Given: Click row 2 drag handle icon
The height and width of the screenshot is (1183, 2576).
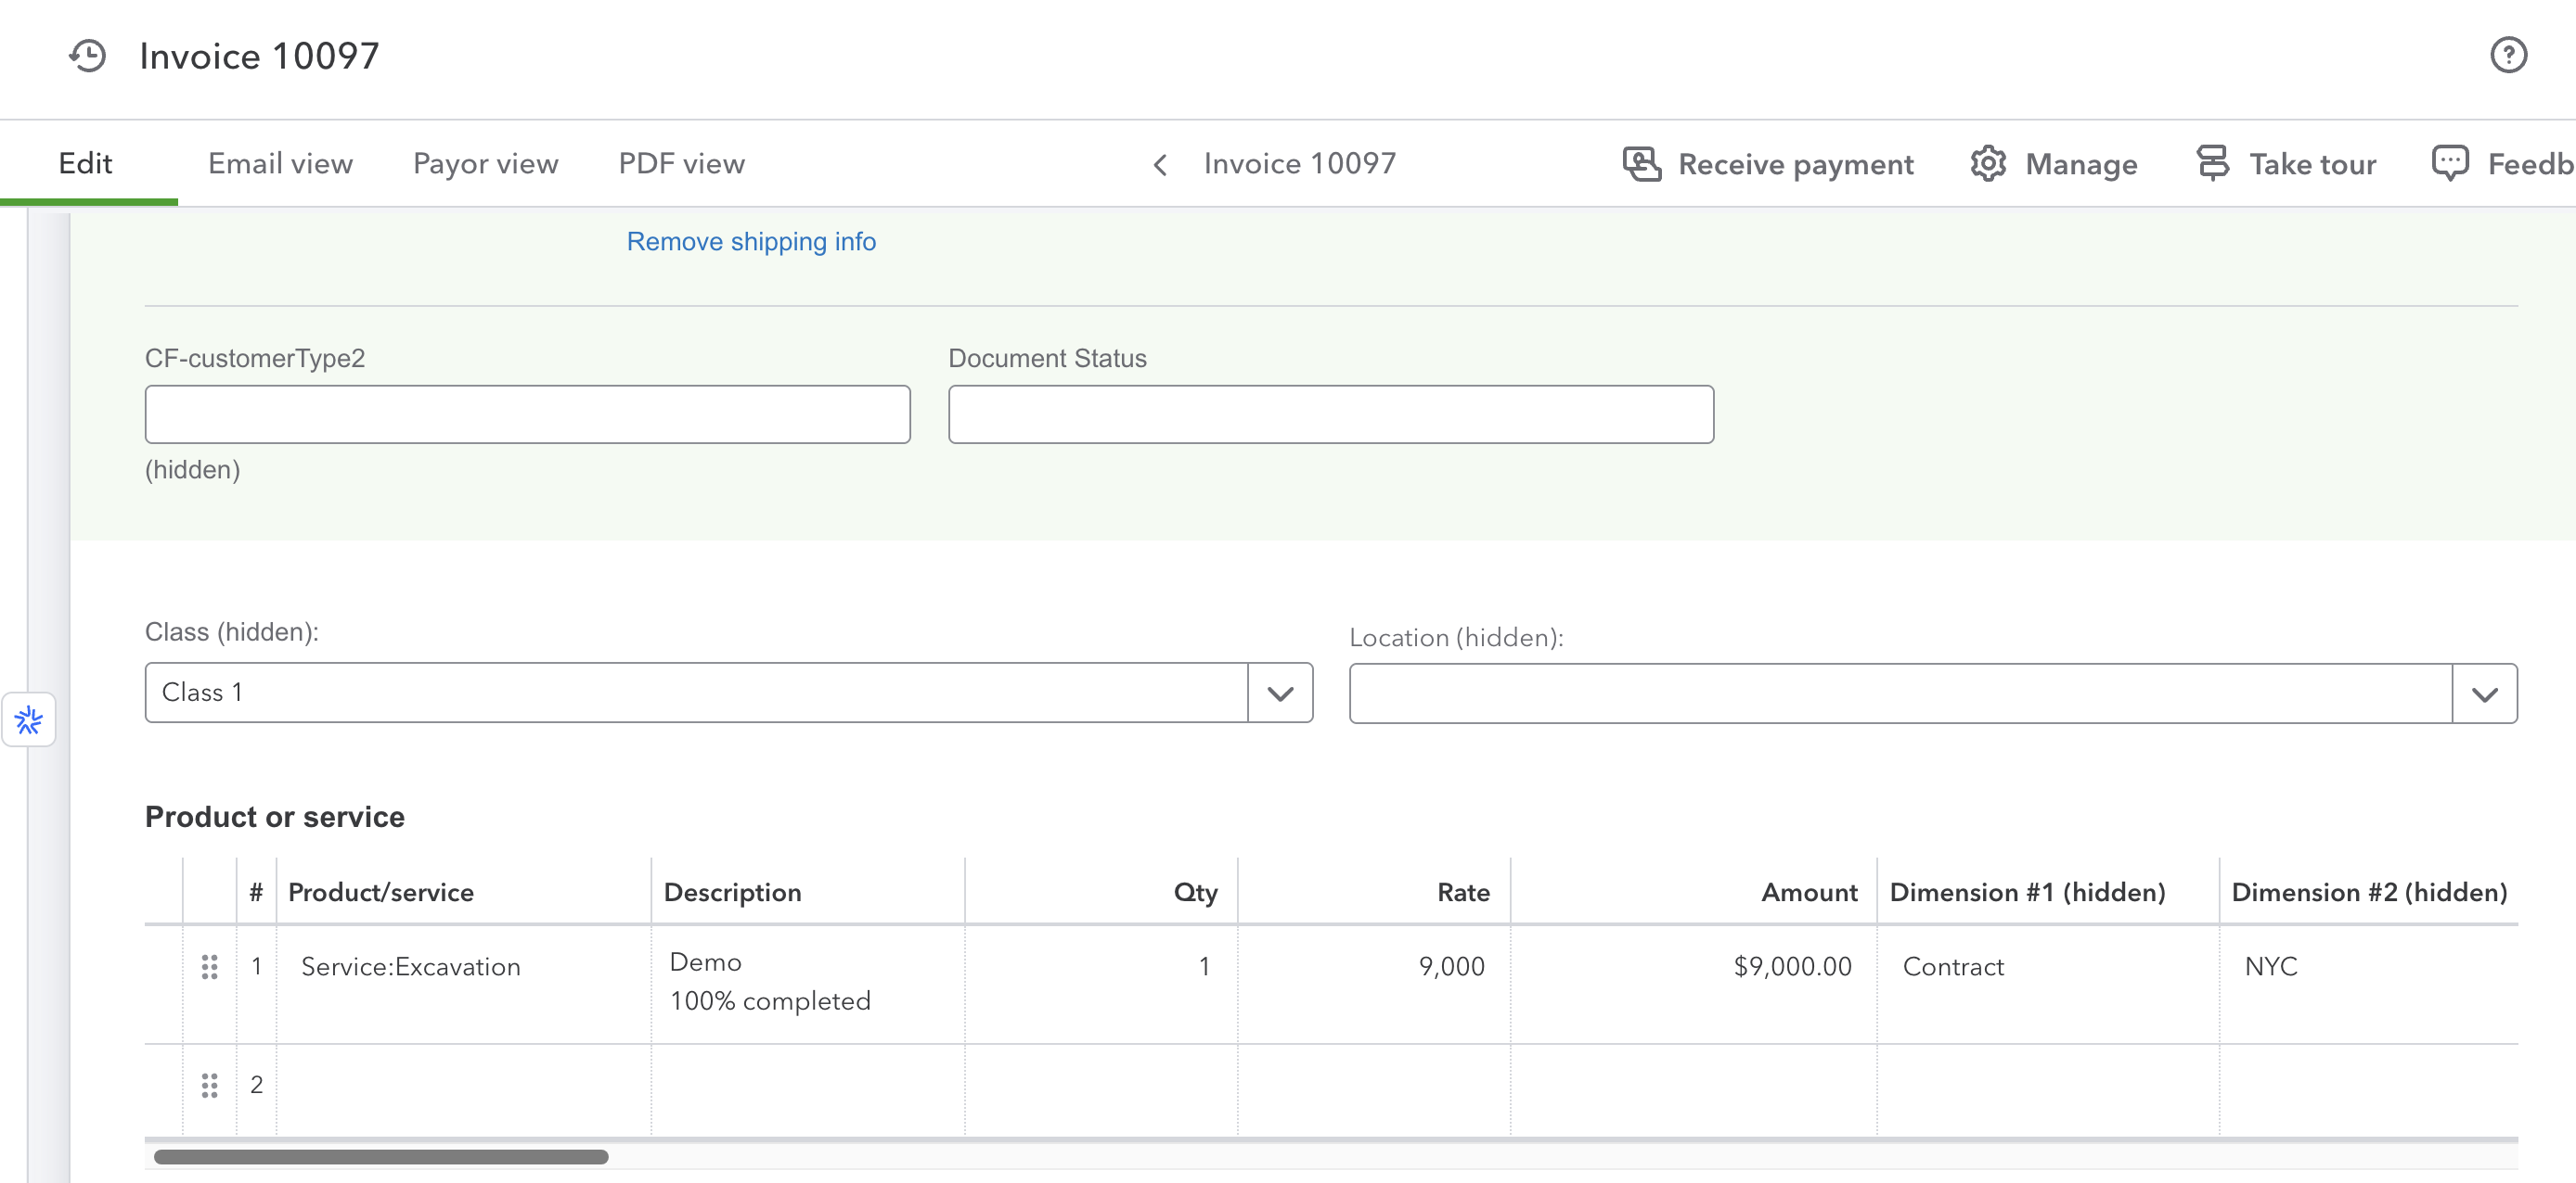Looking at the screenshot, I should point(209,1085).
